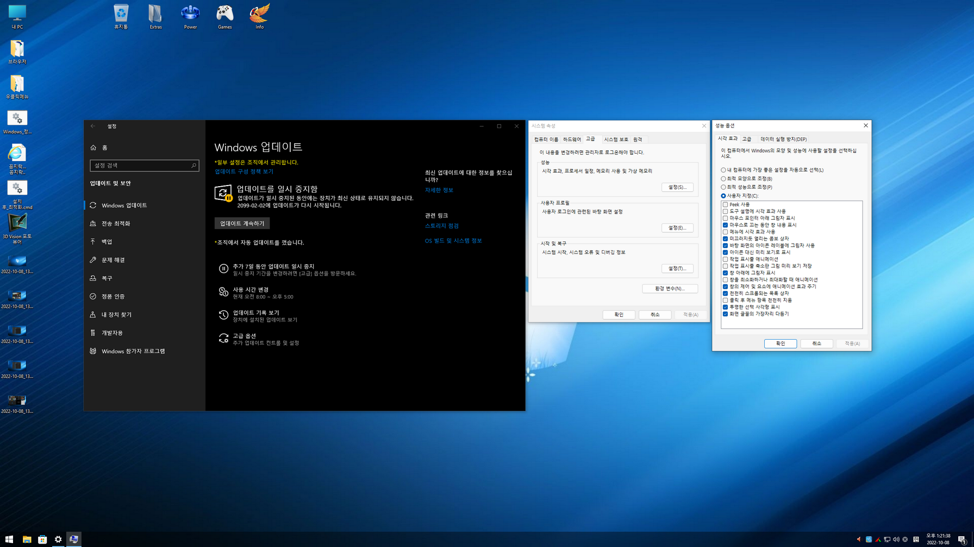The width and height of the screenshot is (974, 547).
Task: Click 성능 설정(S)... button in 시스템 속성
Action: (677, 187)
